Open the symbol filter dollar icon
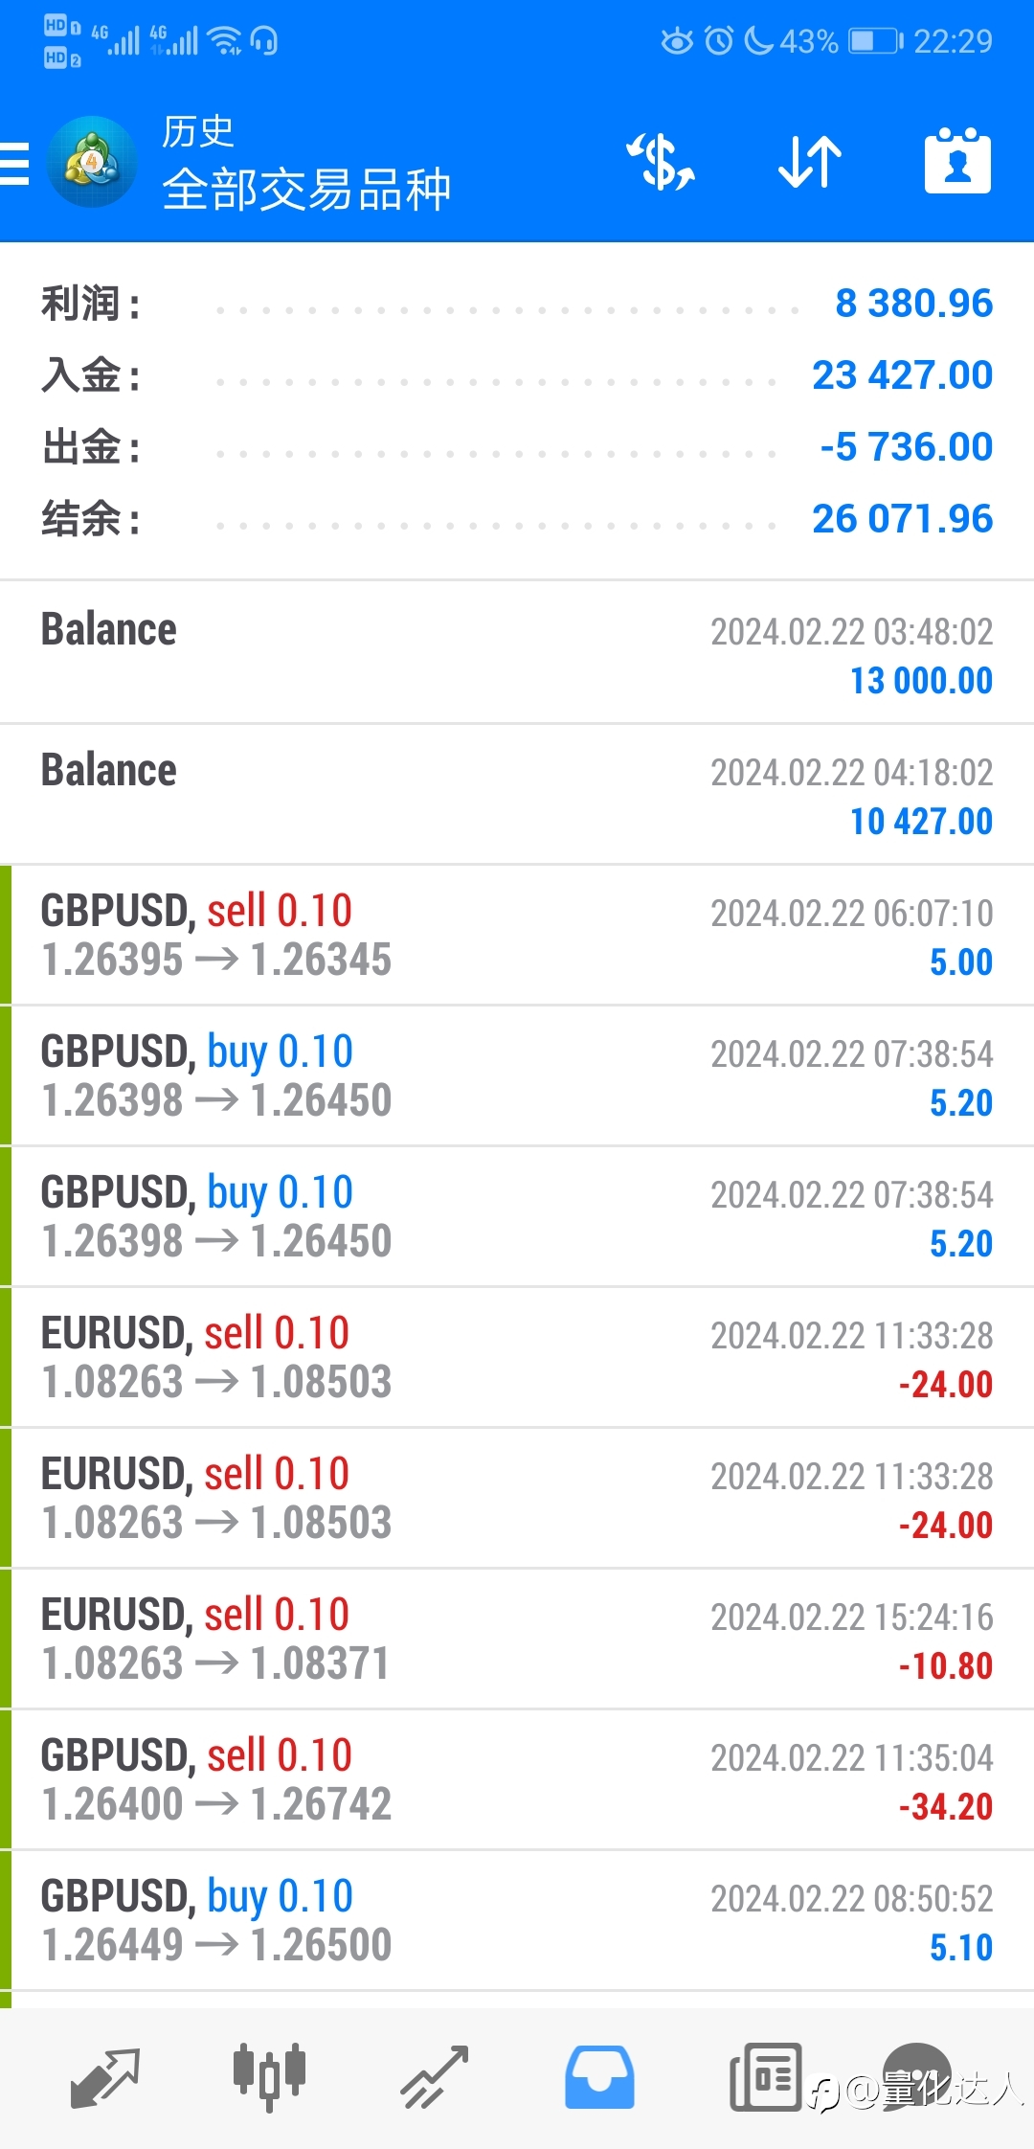The image size is (1034, 2149). [661, 161]
